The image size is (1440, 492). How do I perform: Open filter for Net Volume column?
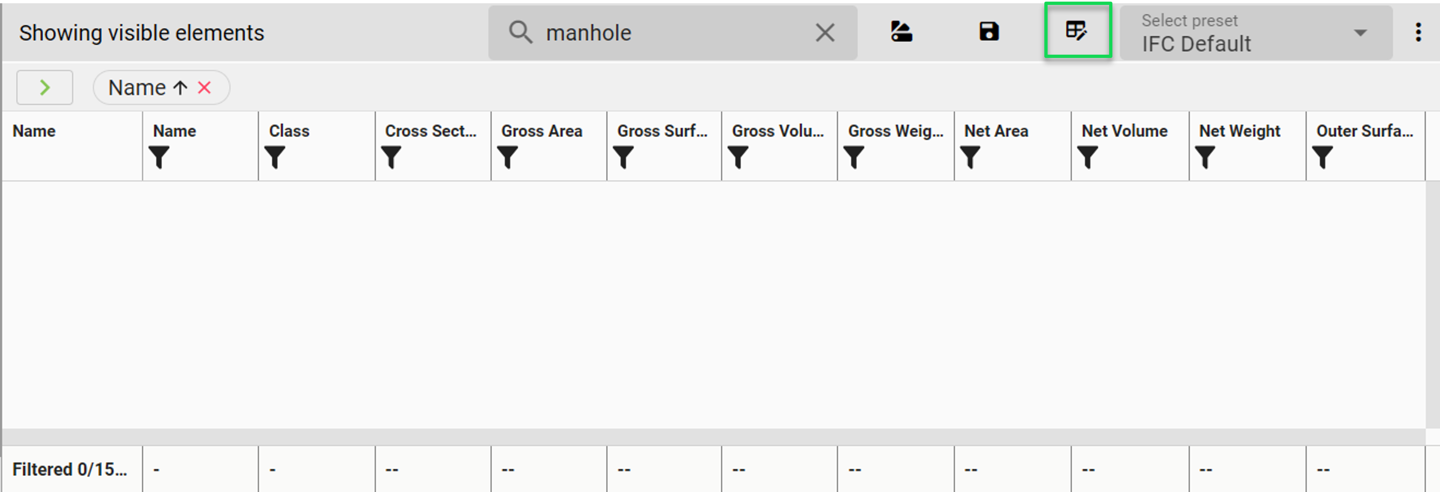[1087, 157]
